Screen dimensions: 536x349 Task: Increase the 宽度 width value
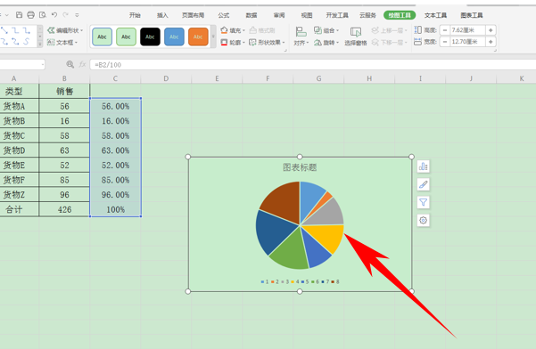click(491, 42)
